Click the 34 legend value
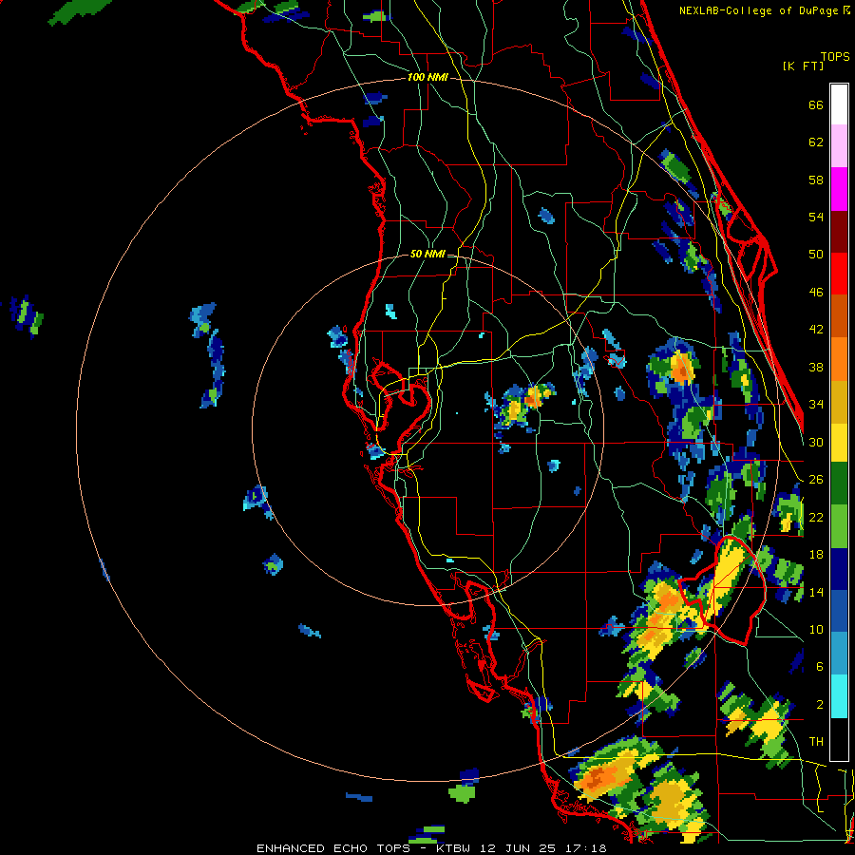855x855 pixels. tap(816, 404)
